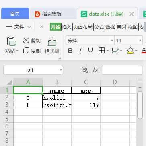Click the Paste clipboard icon
Image resolution: width=146 pixels, height=146 pixels.
[12, 41]
